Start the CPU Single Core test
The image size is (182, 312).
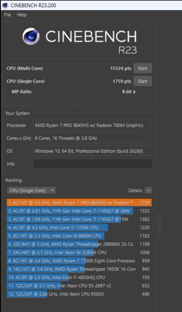142,81
